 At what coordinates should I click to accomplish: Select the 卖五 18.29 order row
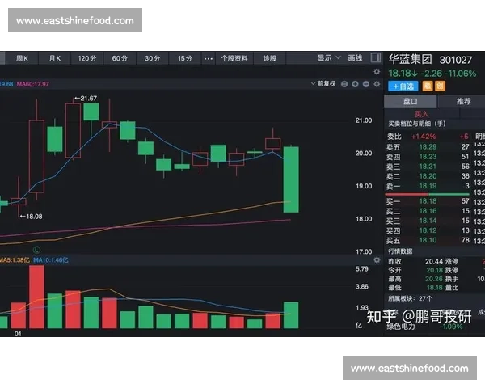click(x=428, y=146)
